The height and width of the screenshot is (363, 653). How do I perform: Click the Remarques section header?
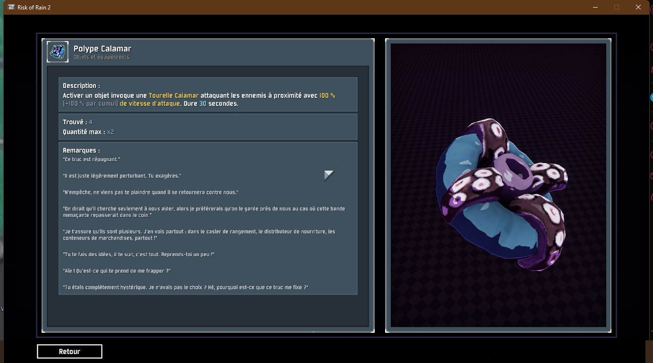pyautogui.click(x=81, y=150)
